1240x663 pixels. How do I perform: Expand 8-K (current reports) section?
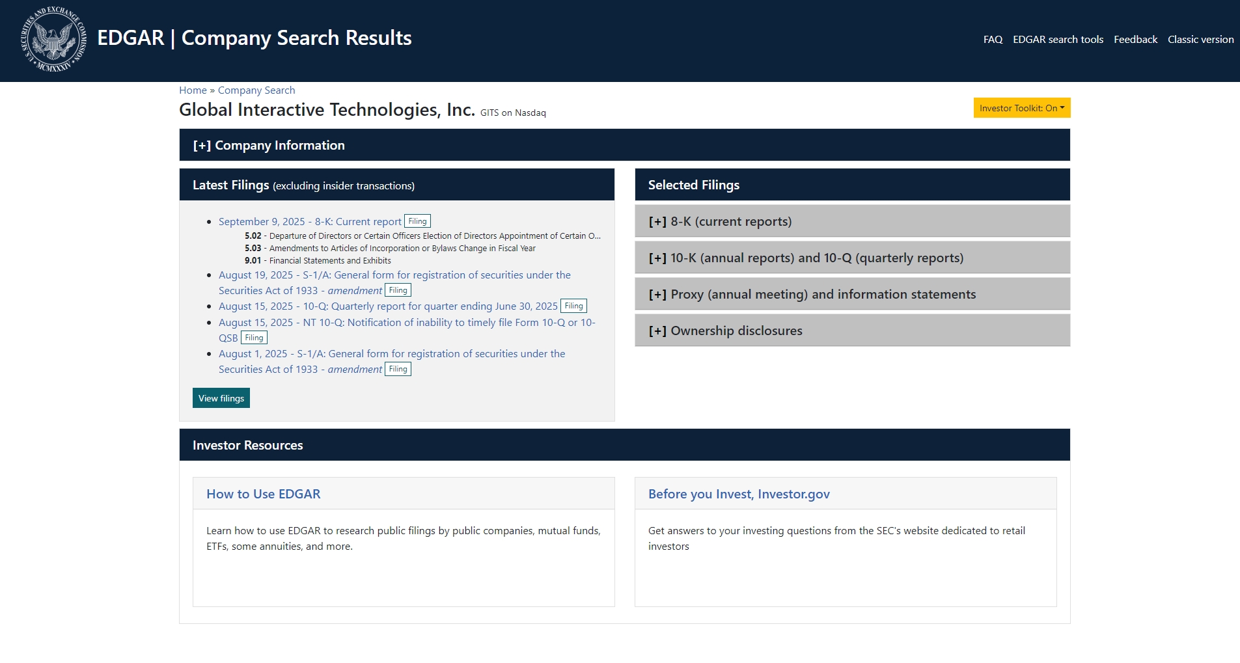720,221
